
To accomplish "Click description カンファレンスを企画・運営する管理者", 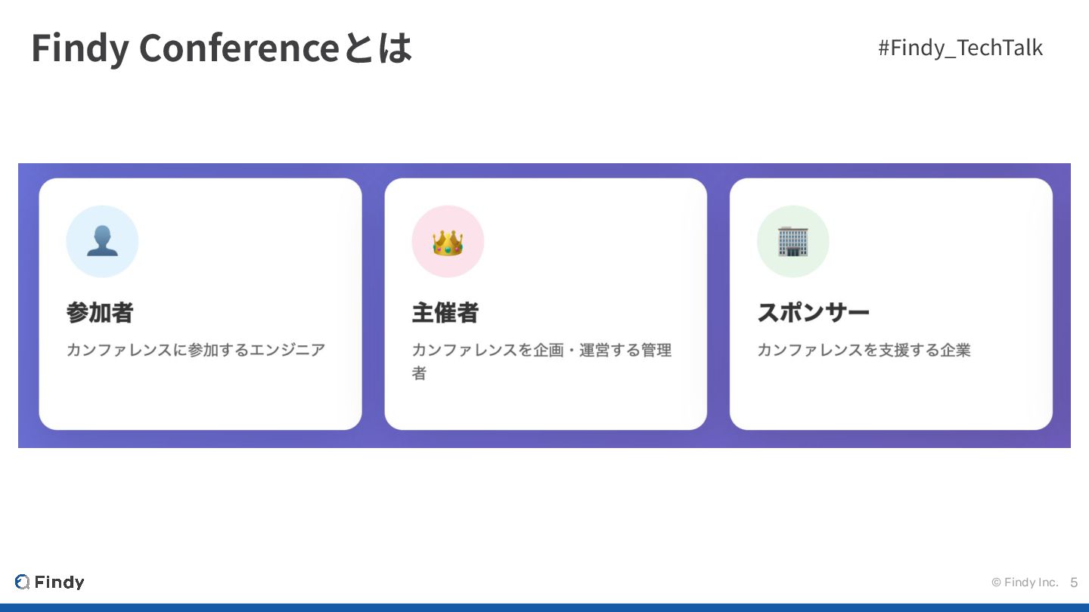I will tap(541, 351).
